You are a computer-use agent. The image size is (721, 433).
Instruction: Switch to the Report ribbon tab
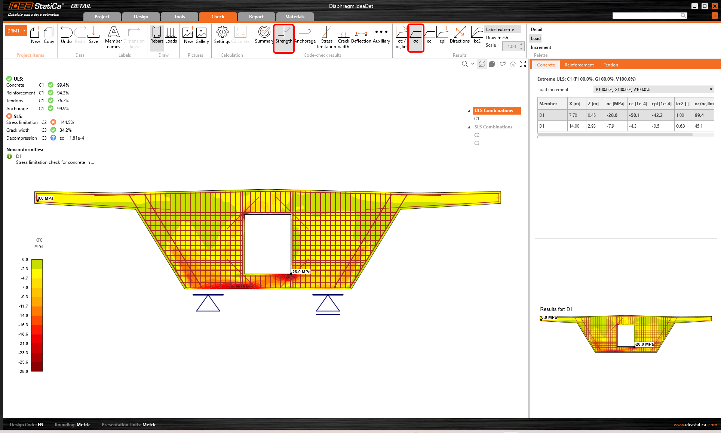point(256,17)
